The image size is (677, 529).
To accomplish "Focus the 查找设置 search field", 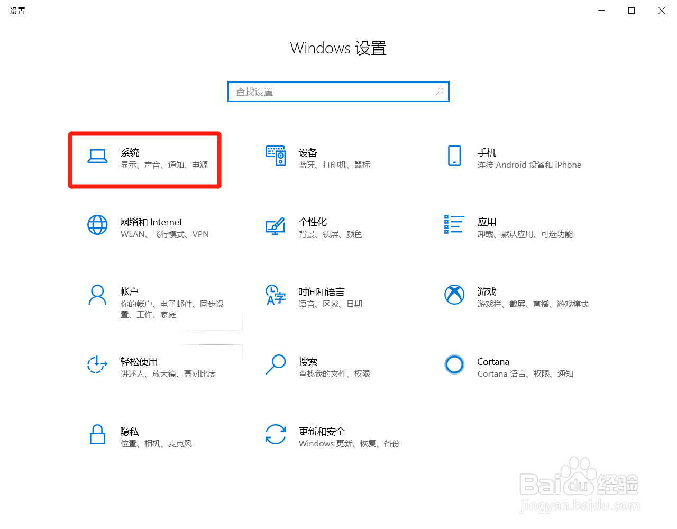I will pyautogui.click(x=338, y=92).
